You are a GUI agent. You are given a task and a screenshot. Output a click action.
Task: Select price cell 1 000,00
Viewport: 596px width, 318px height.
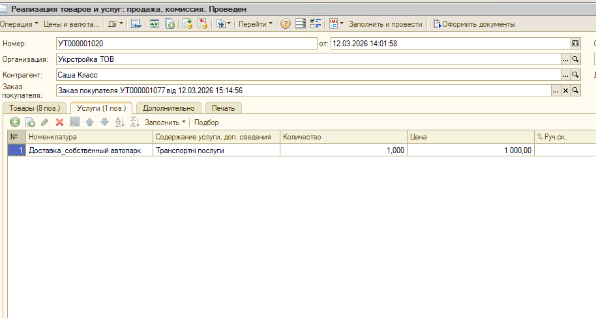[471, 151]
